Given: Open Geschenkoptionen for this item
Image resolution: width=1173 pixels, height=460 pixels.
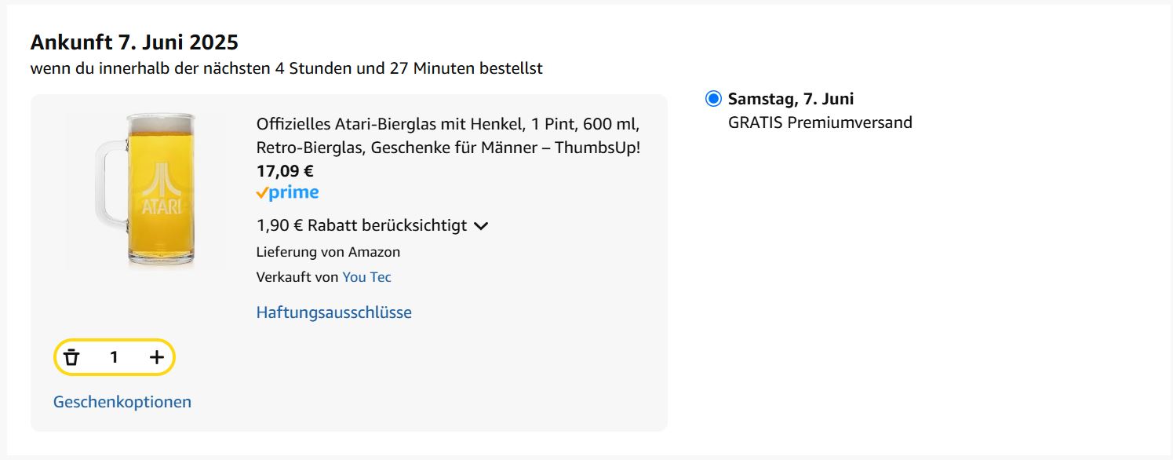Looking at the screenshot, I should pos(122,402).
